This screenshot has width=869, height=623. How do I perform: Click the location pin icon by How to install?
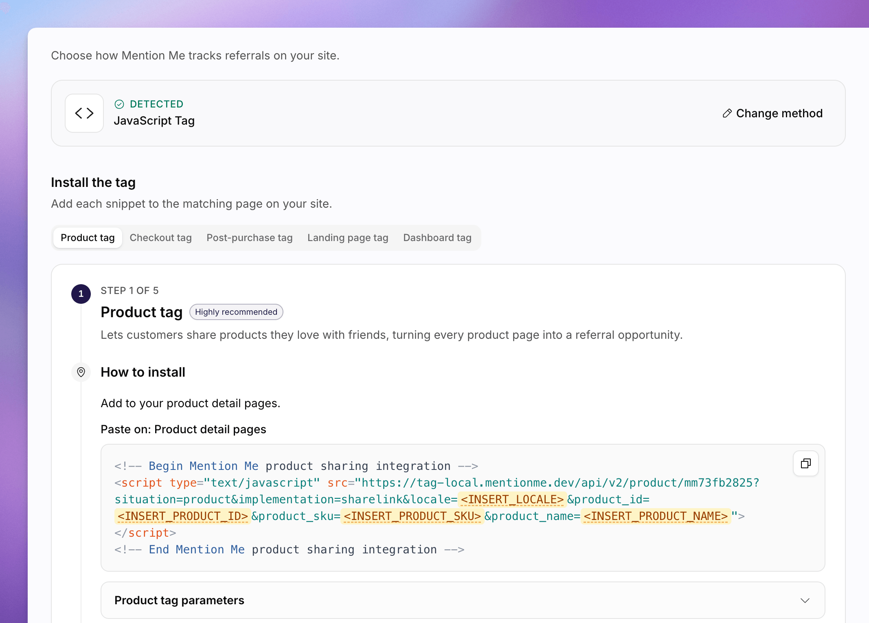[x=81, y=372]
